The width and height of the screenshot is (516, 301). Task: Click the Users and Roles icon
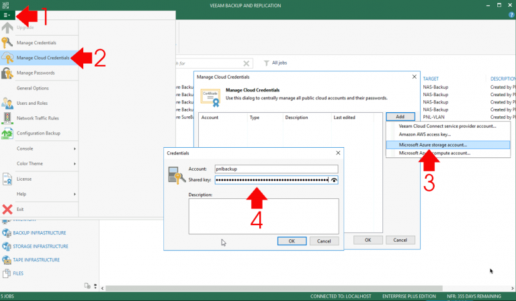(7, 103)
